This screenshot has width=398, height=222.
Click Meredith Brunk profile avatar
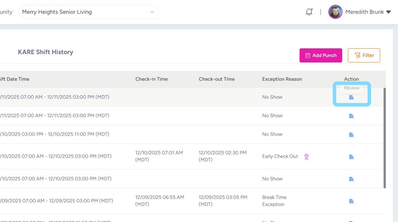pyautogui.click(x=335, y=12)
